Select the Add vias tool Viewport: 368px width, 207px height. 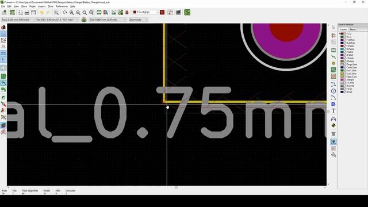[333, 63]
